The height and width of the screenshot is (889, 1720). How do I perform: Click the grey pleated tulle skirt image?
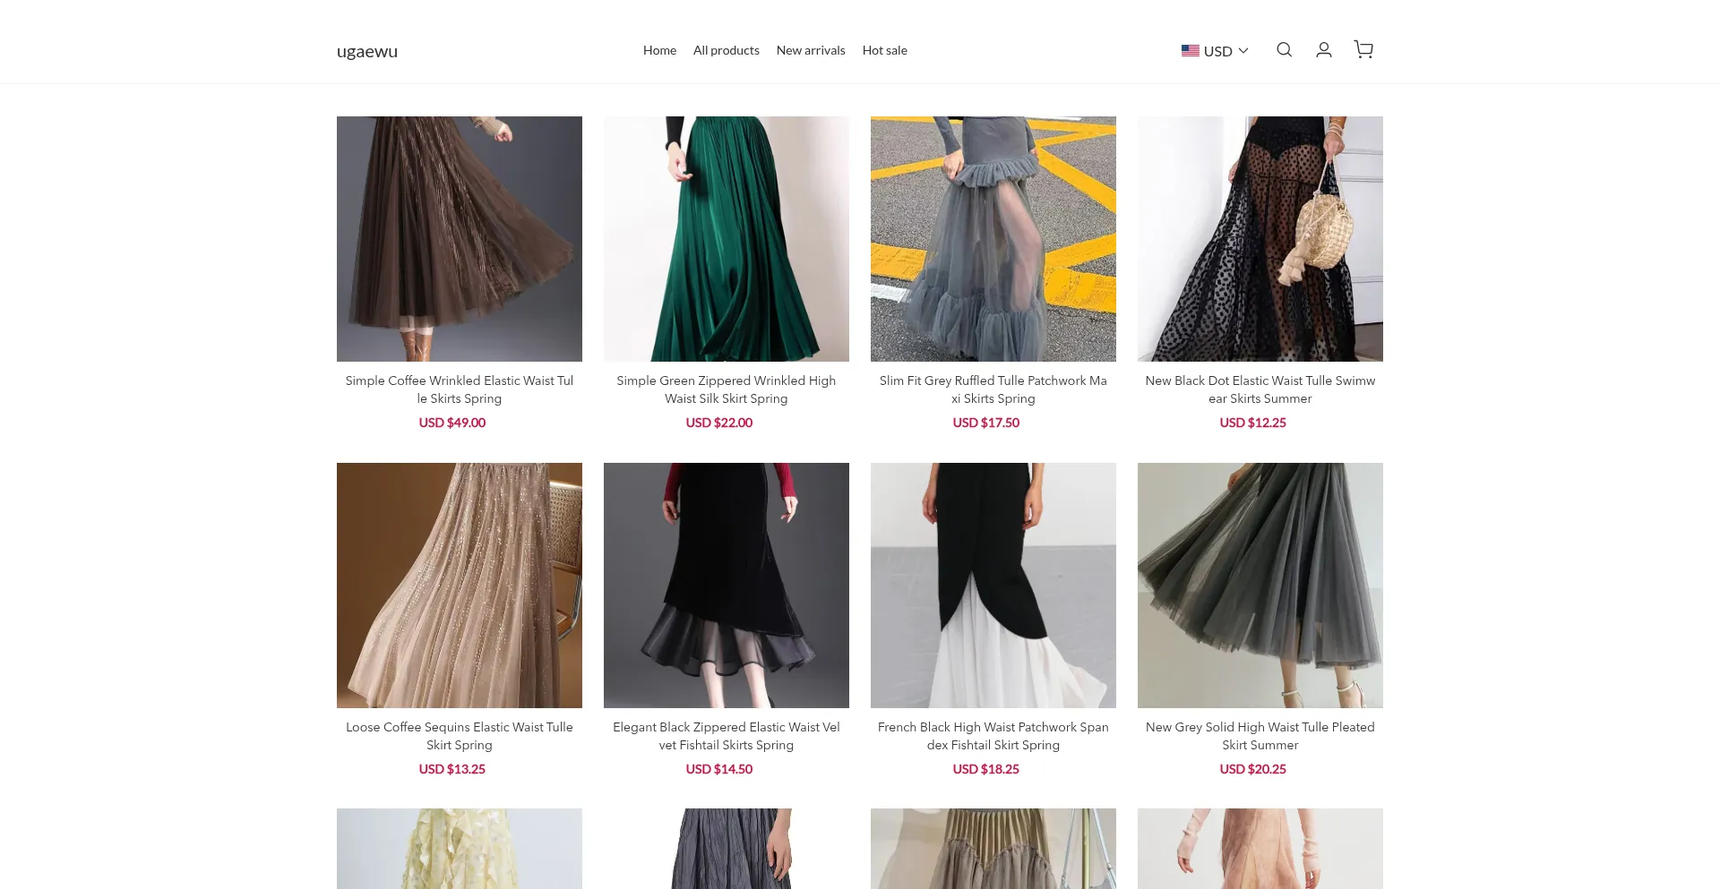(x=1260, y=586)
